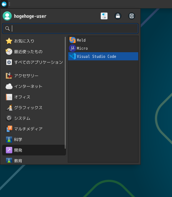Select the グラフィックス category

[33, 108]
